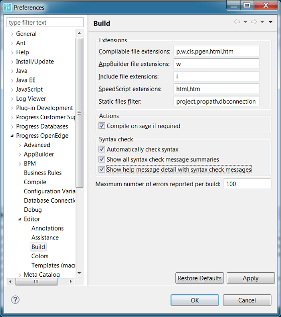Expand the Plug-in Development node
The image size is (281, 317).
coord(12,108)
